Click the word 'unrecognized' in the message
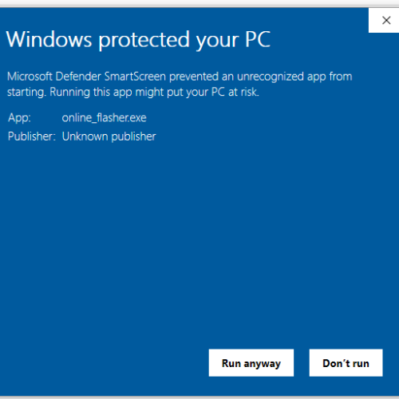The width and height of the screenshot is (399, 399). (x=271, y=77)
